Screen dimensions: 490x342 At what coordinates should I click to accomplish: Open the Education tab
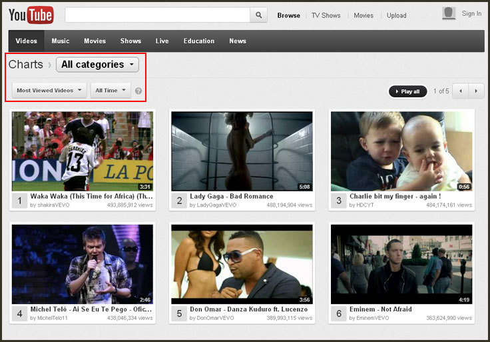[x=199, y=41]
